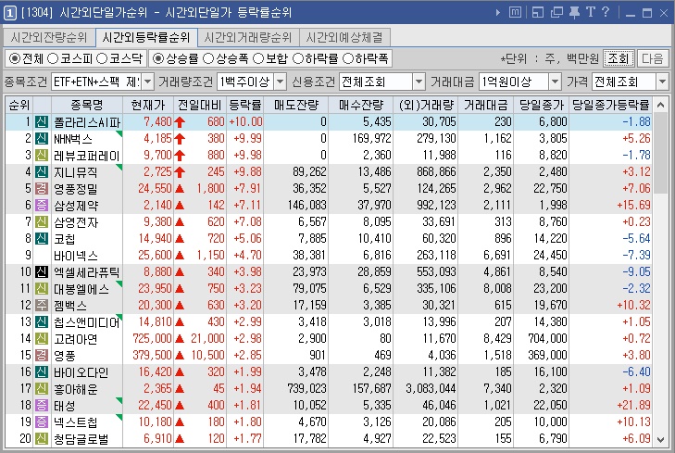Click the table scrollbar down arrow
675x453 pixels.
[x=661, y=440]
